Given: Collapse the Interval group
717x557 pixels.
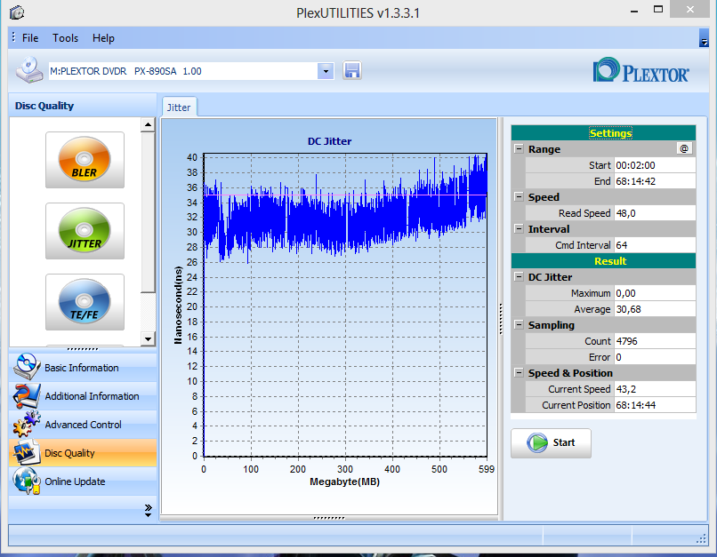Looking at the screenshot, I should 519,228.
